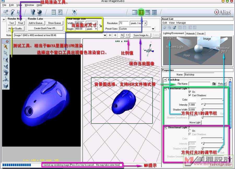Click the green highlighted two-pane layout icon

pos(141,12)
